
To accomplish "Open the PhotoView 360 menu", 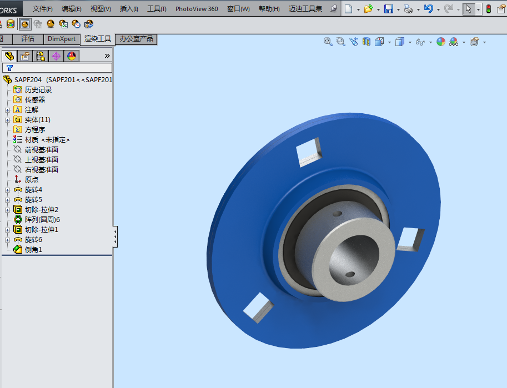I will tap(197, 9).
